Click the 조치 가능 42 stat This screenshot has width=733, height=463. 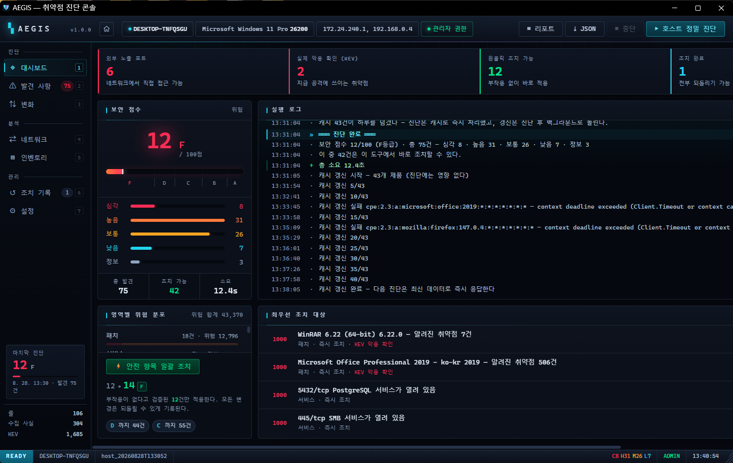click(174, 286)
